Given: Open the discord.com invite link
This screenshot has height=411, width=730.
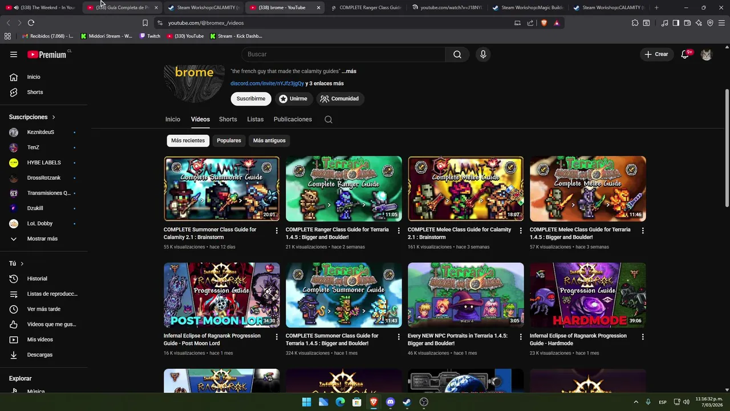Looking at the screenshot, I should (267, 83).
